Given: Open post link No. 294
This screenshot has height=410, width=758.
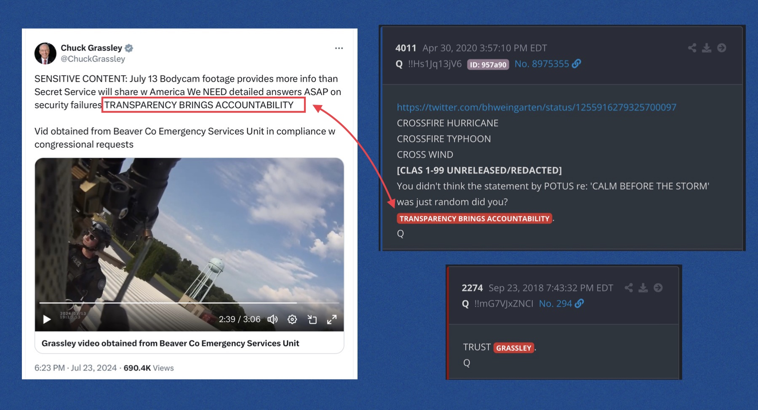Looking at the screenshot, I should point(555,304).
